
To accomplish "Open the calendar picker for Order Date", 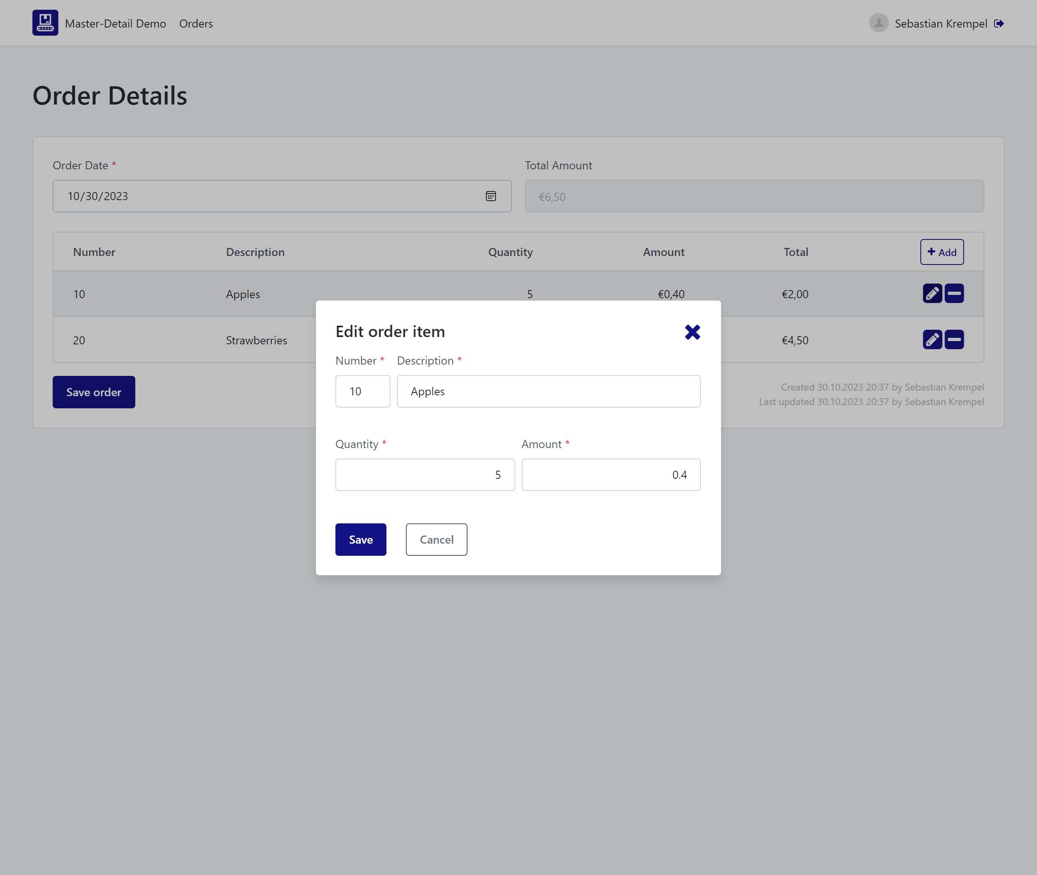I will [491, 196].
